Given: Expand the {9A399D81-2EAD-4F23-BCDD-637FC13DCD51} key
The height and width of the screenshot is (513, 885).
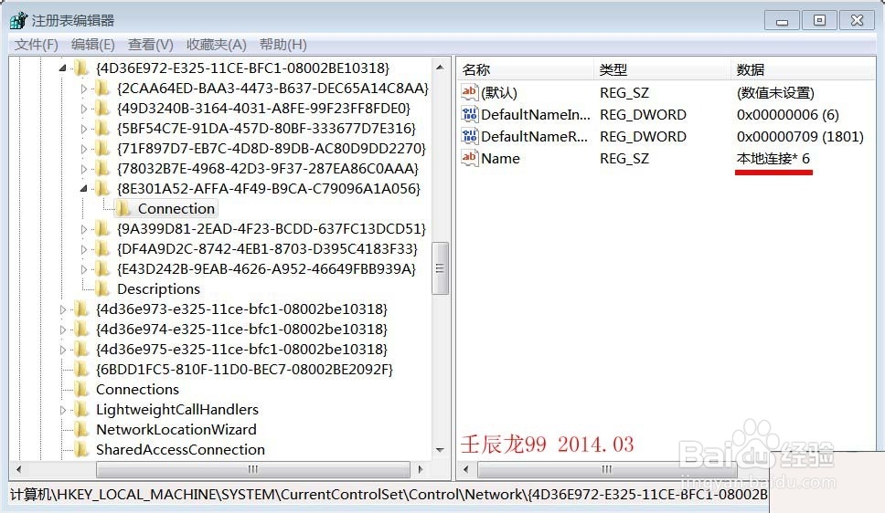Looking at the screenshot, I should 83,229.
